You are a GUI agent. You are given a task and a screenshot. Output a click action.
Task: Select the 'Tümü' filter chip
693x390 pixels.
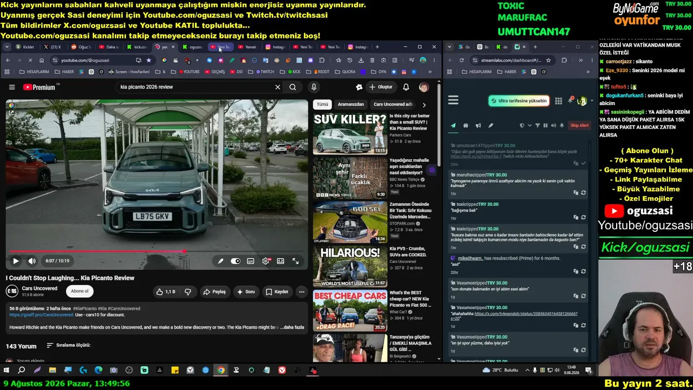(323, 105)
